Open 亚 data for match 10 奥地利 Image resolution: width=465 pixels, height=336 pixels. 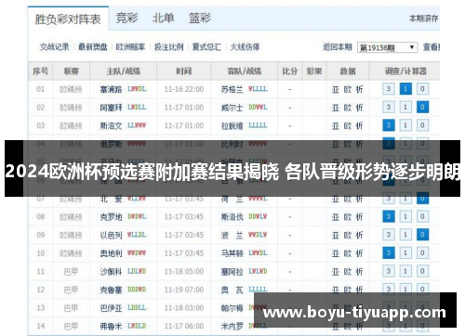(336, 253)
